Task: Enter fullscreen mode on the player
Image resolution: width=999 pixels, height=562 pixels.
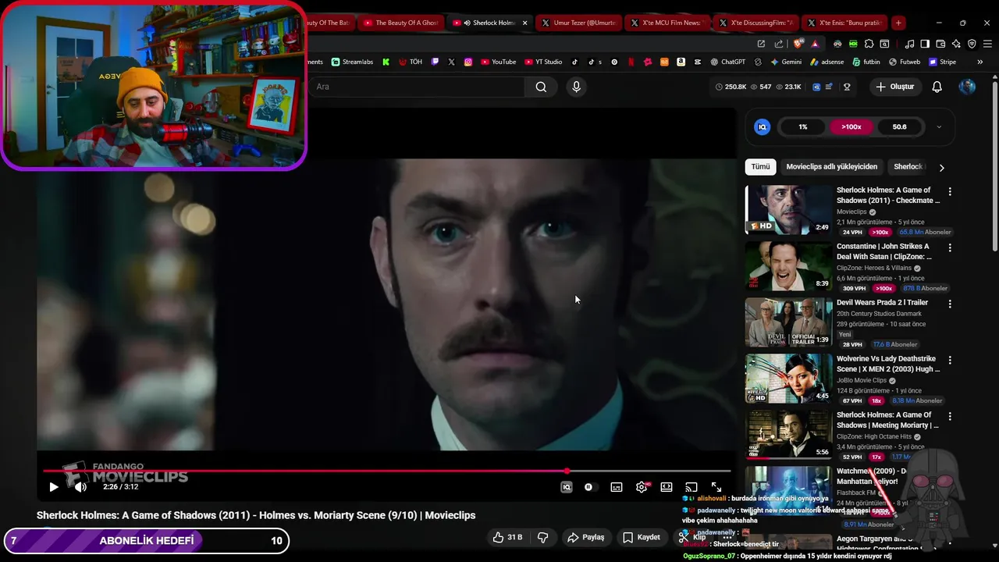Action: 716,487
